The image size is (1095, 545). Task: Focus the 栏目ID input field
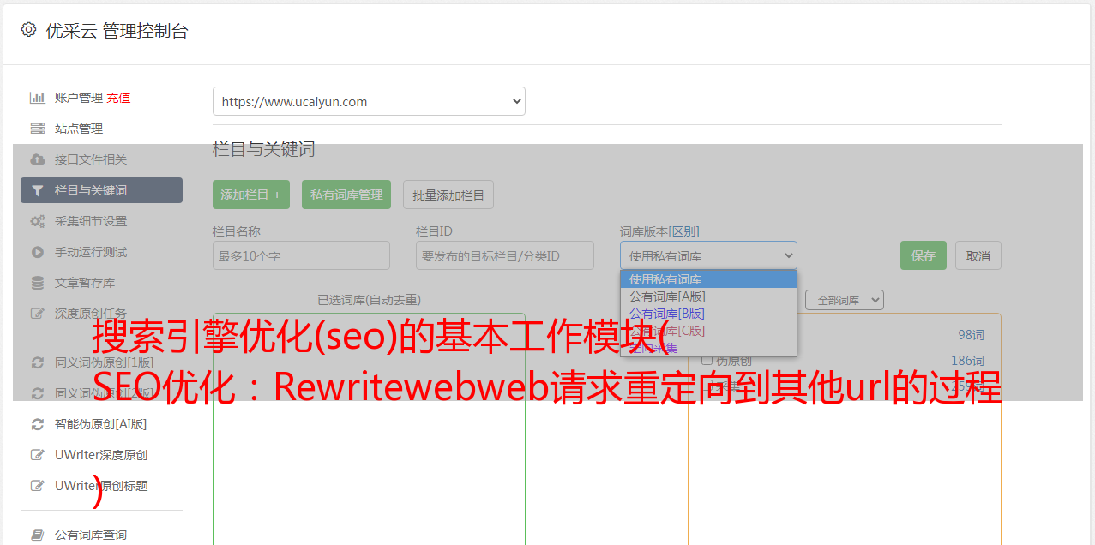pos(505,255)
